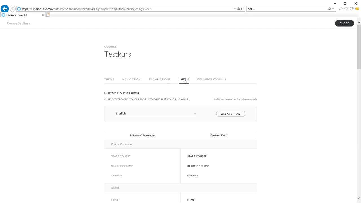The image size is (361, 203).
Task: Open the favorites star icon
Action: [x=346, y=9]
